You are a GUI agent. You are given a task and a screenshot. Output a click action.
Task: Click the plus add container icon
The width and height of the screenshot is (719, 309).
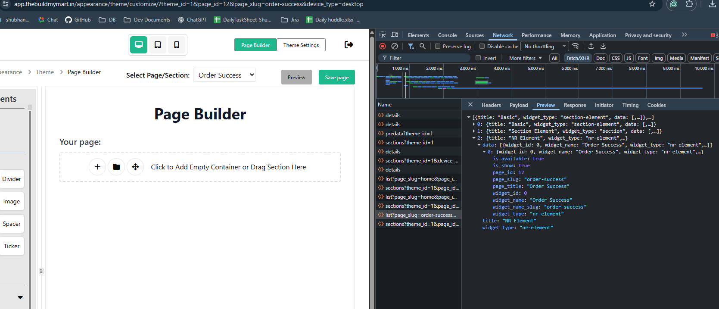click(97, 167)
